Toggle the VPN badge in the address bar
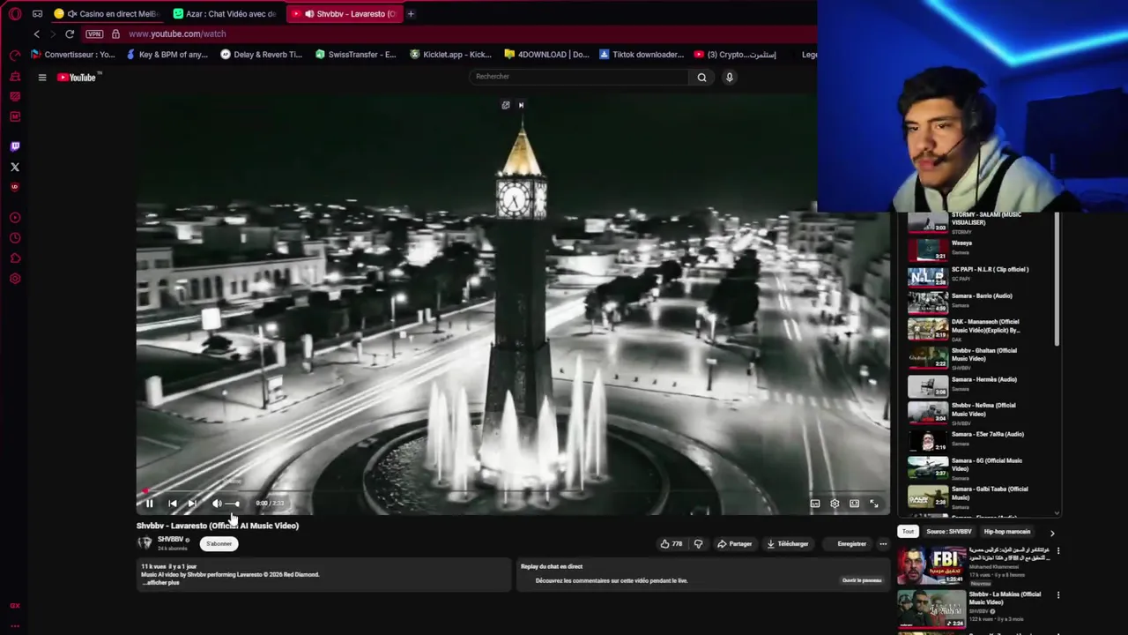The image size is (1128, 635). point(94,34)
